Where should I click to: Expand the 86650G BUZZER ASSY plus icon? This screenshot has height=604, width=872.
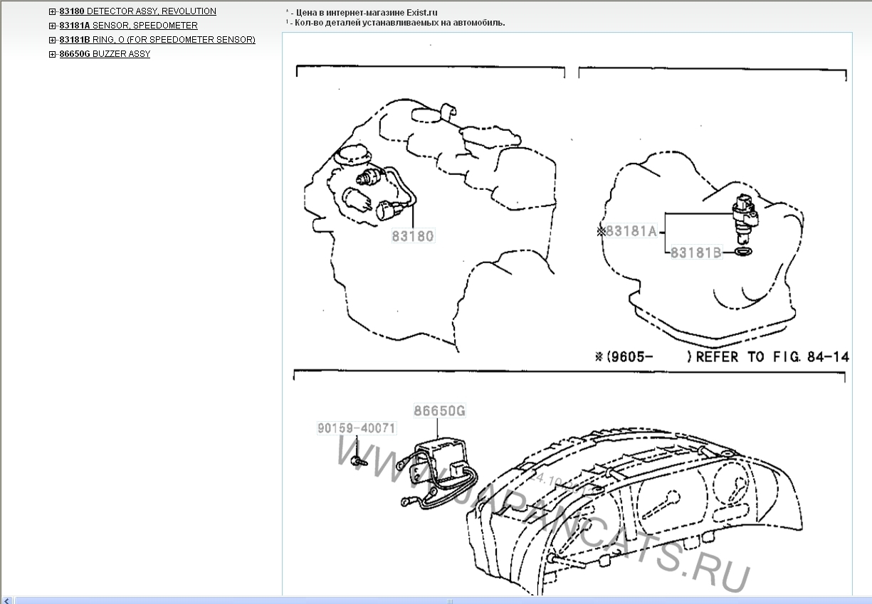point(53,55)
